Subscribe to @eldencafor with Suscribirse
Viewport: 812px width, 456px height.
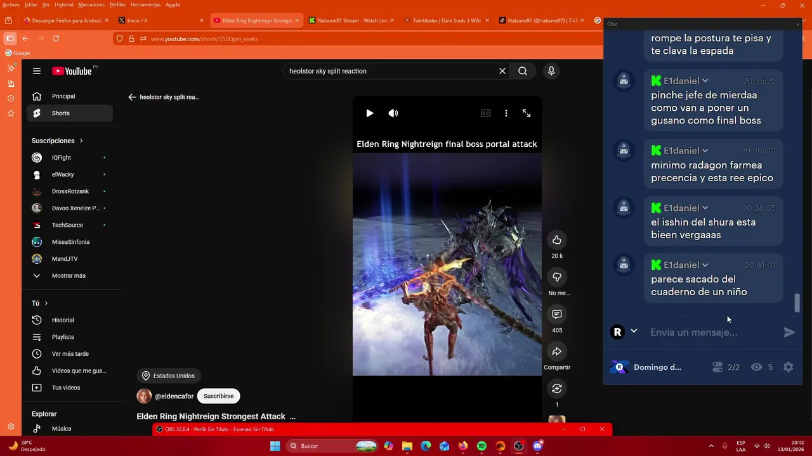click(x=218, y=396)
